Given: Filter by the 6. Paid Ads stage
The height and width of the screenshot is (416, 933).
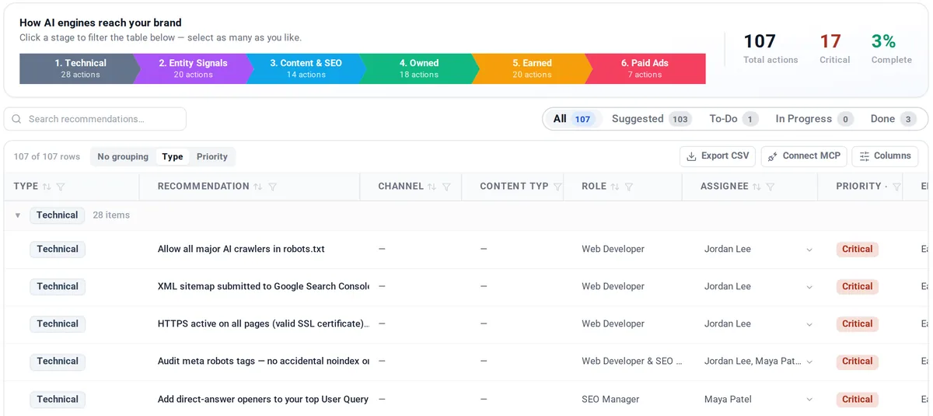Looking at the screenshot, I should click(645, 68).
